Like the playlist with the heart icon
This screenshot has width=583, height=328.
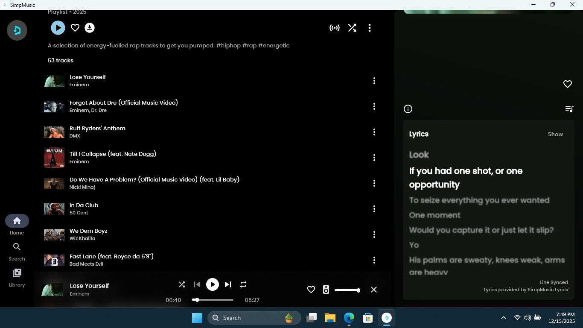[x=75, y=28]
